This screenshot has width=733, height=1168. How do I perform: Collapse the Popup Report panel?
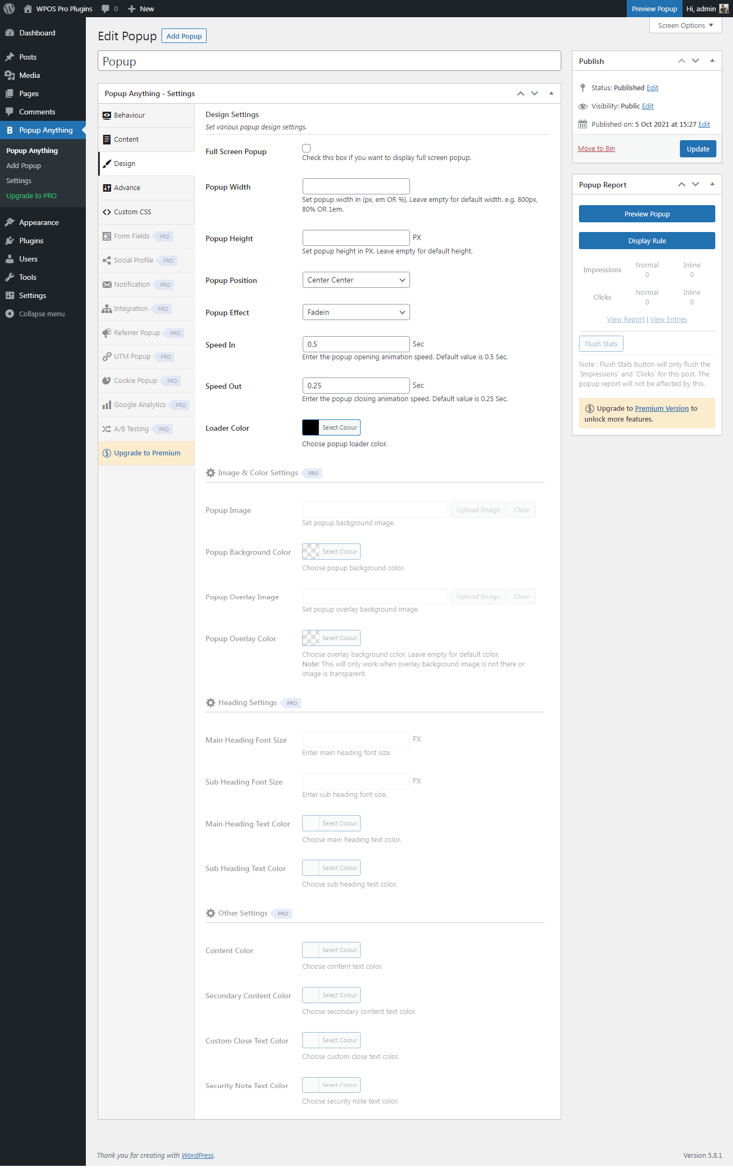coord(712,184)
